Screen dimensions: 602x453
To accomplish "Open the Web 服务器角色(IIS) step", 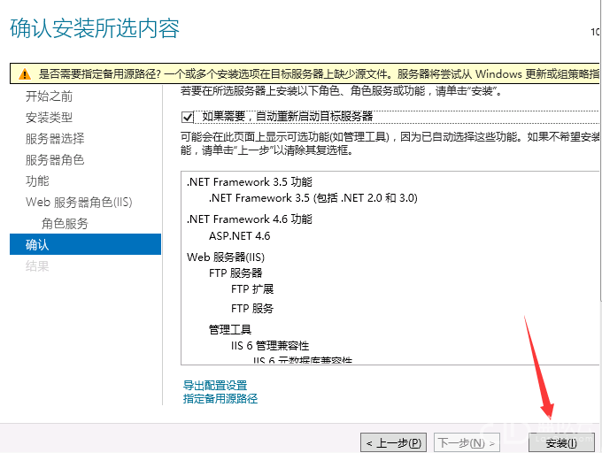I will 79,202.
